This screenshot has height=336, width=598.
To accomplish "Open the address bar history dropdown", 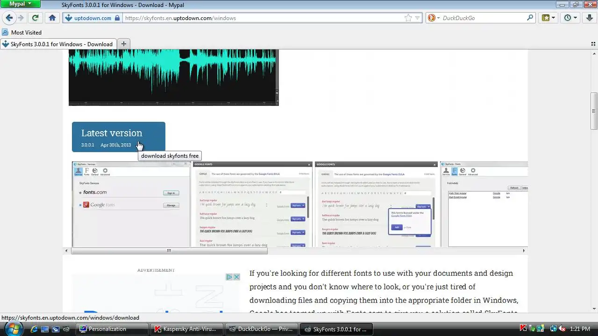I will click(417, 18).
